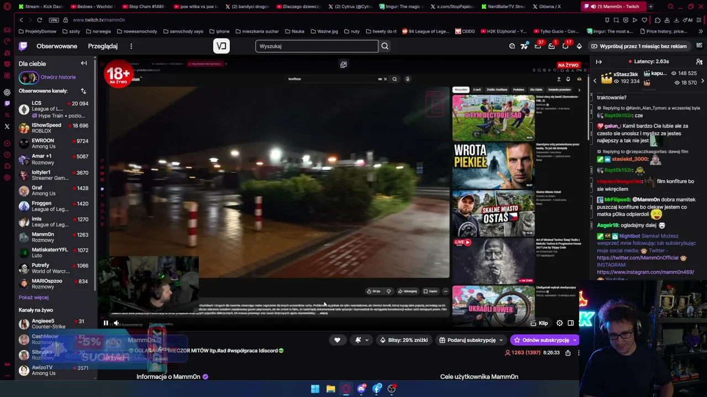Screen dimensions: 707x397
Task: Open the chat community users list icon
Action: click(699, 62)
